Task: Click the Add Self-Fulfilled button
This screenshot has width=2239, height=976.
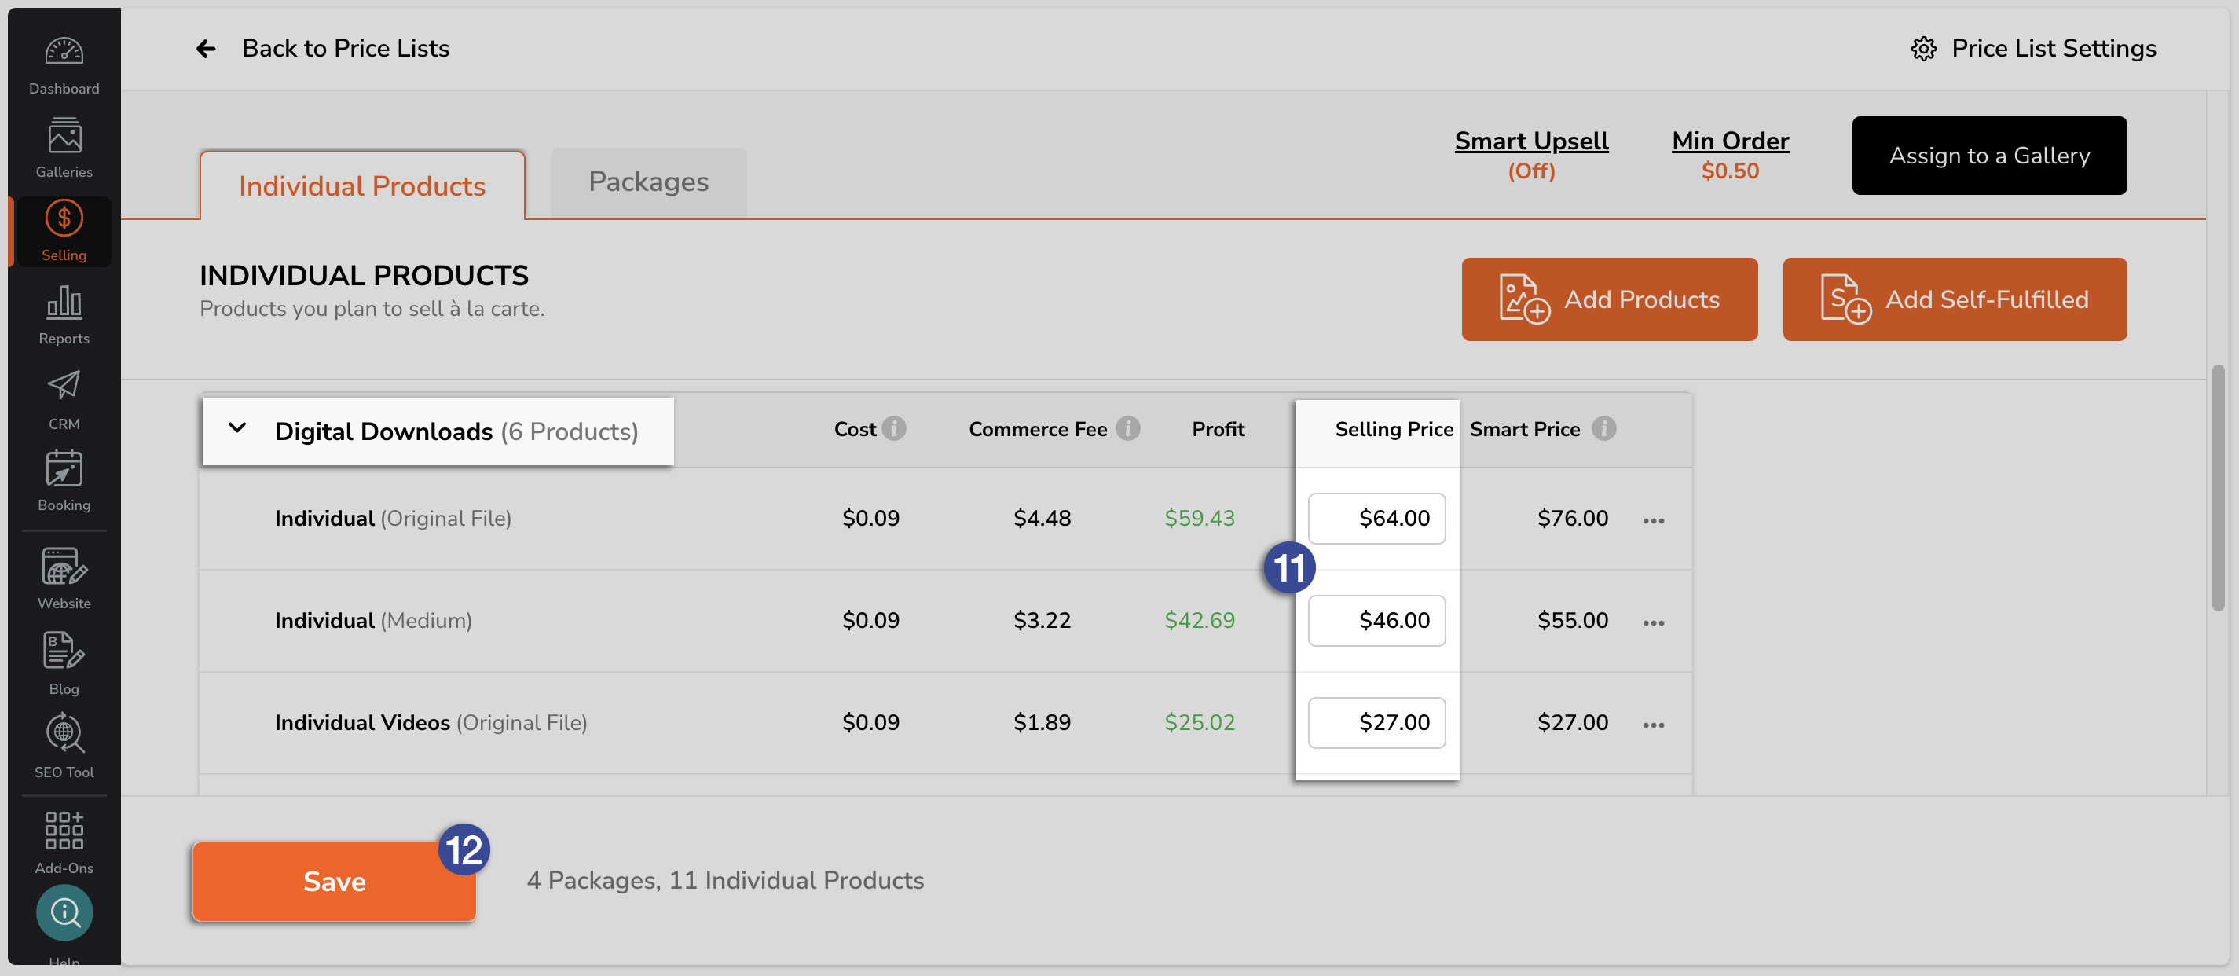Action: tap(1954, 299)
